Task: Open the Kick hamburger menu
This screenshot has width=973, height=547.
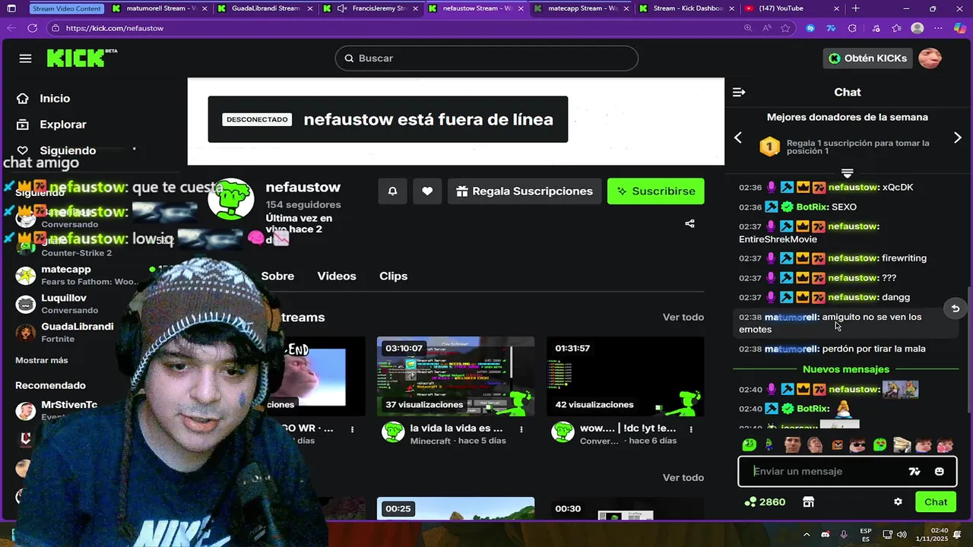Action: 25,58
